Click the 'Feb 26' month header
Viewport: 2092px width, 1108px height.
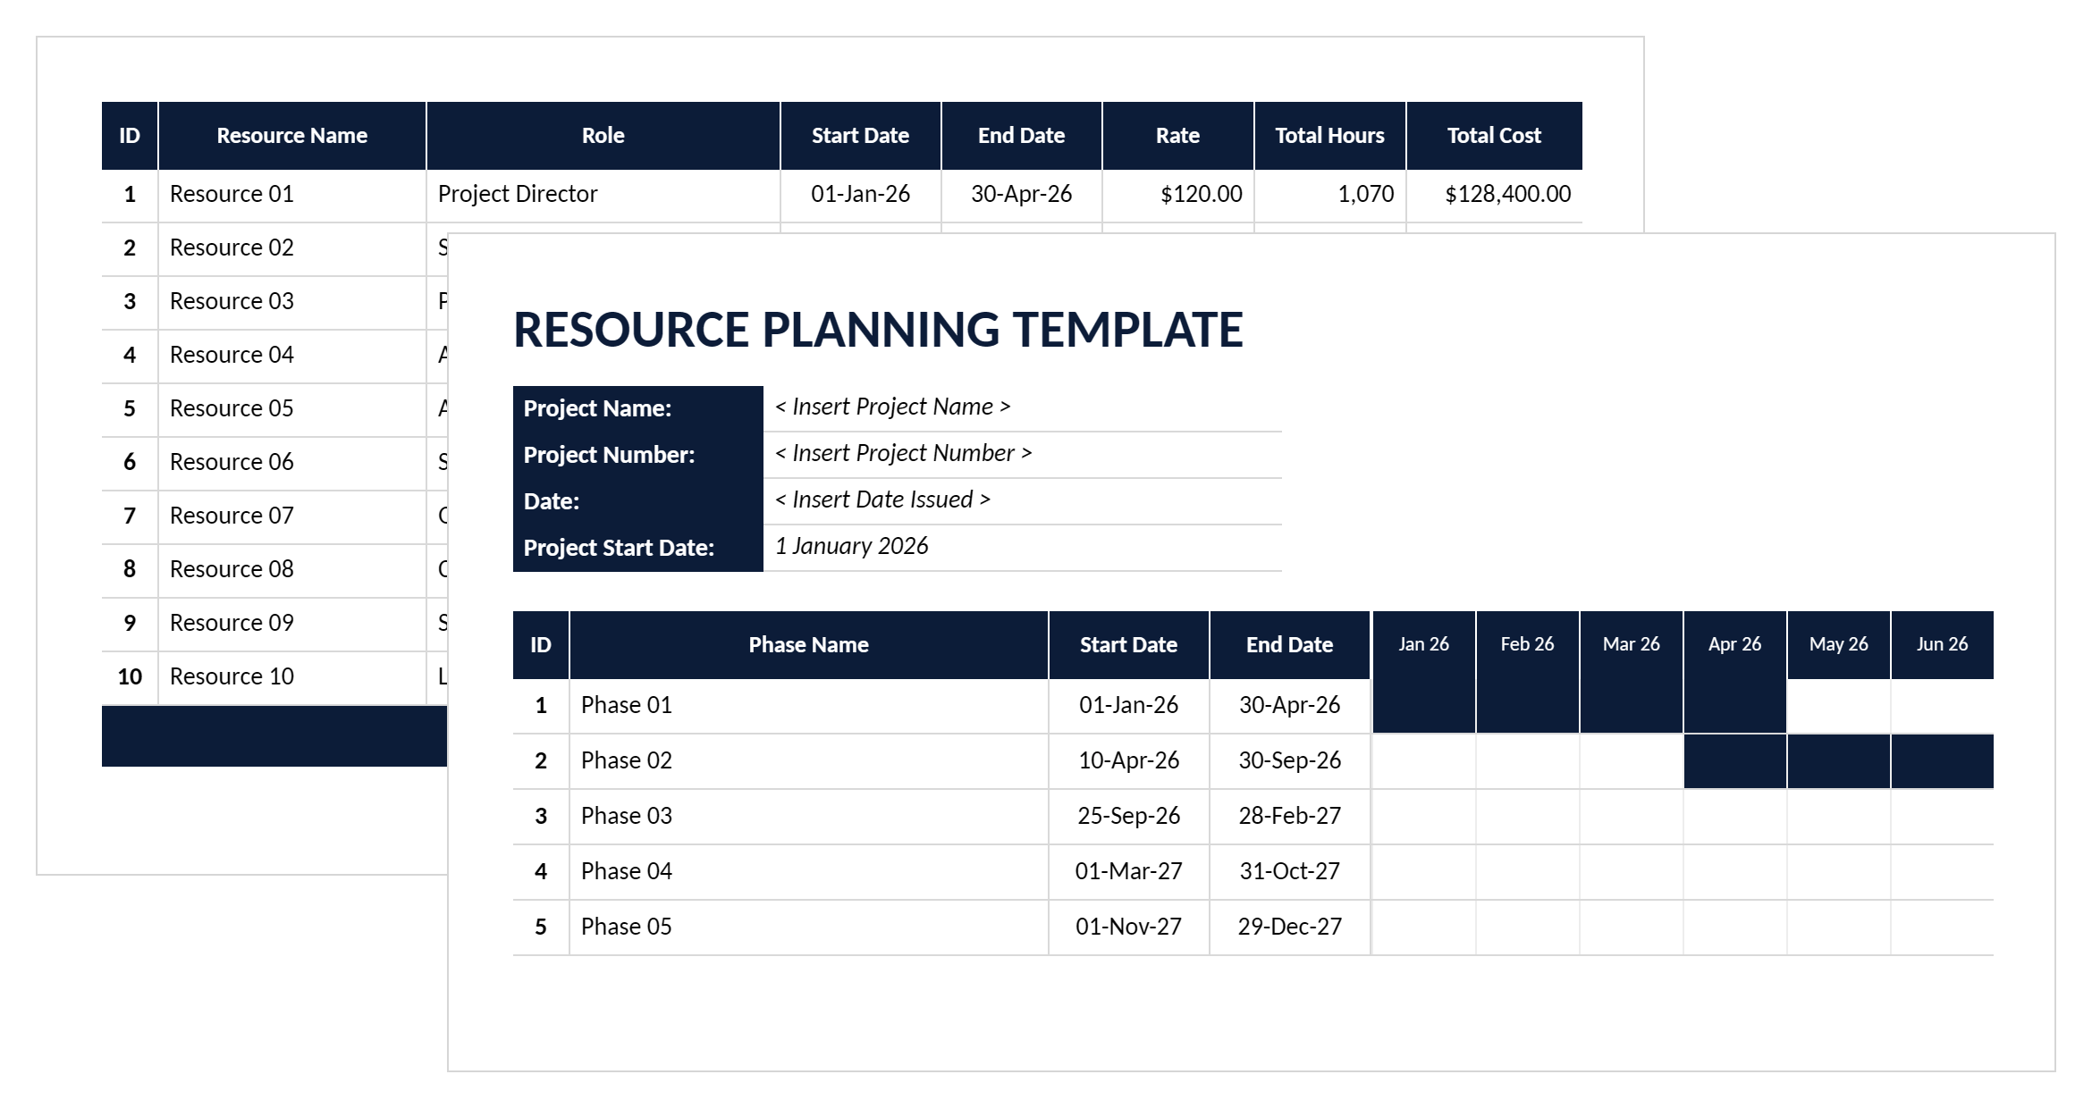pyautogui.click(x=1527, y=644)
